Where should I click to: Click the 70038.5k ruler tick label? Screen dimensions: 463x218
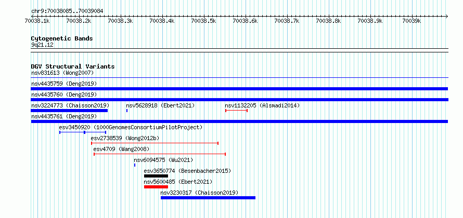203,21
